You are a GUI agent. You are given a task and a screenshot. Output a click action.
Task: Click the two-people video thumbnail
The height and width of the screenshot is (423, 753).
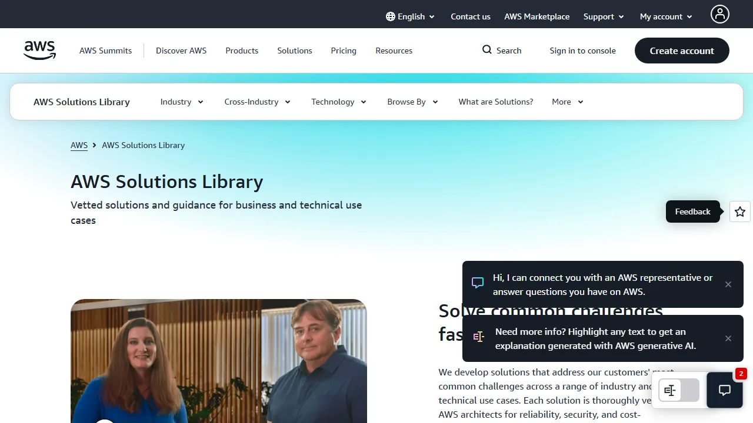(219, 361)
